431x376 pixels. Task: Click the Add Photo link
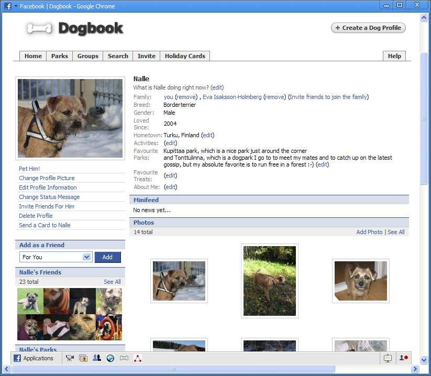click(369, 232)
